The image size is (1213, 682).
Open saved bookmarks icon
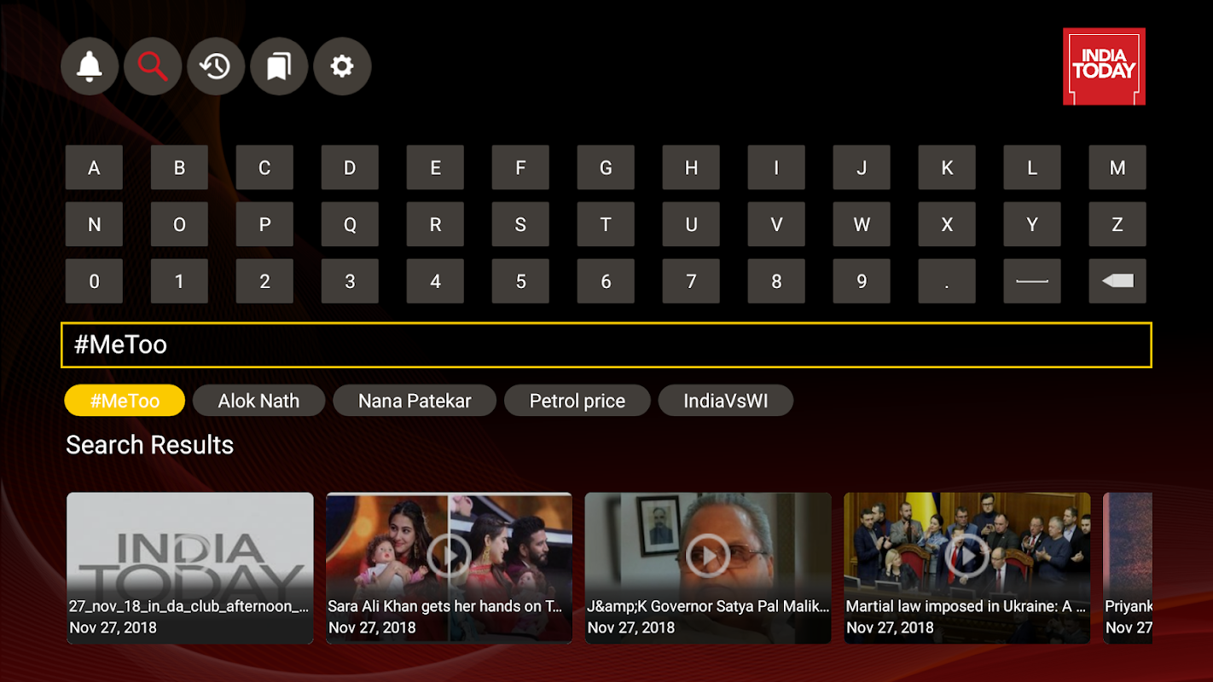[x=279, y=66]
